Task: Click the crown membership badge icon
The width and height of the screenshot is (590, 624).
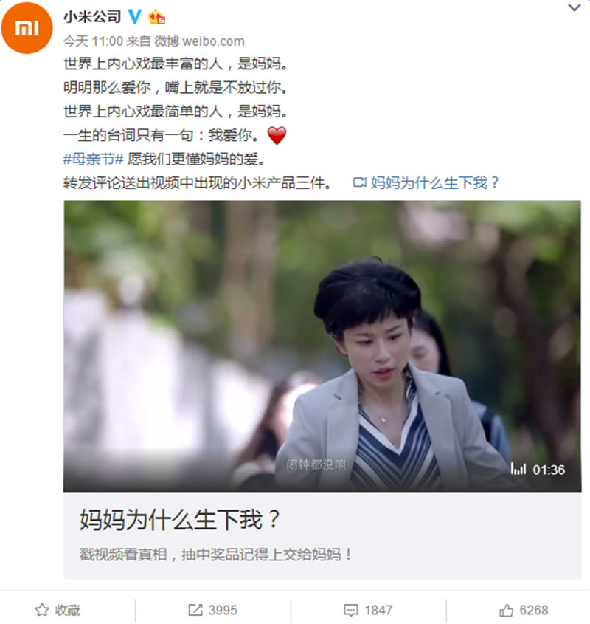Action: pyautogui.click(x=156, y=17)
